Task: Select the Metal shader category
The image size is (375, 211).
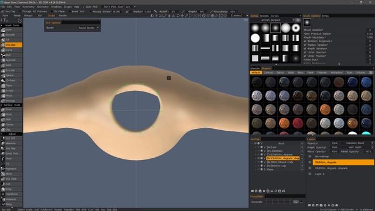Action: 291,73
